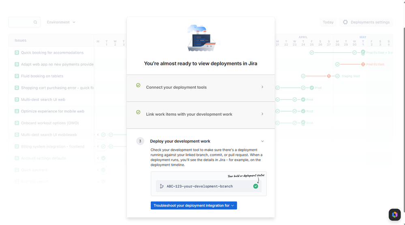Image resolution: width=405 pixels, height=225 pixels.
Task: Click the Staging West deployment label
Action: (x=351, y=76)
